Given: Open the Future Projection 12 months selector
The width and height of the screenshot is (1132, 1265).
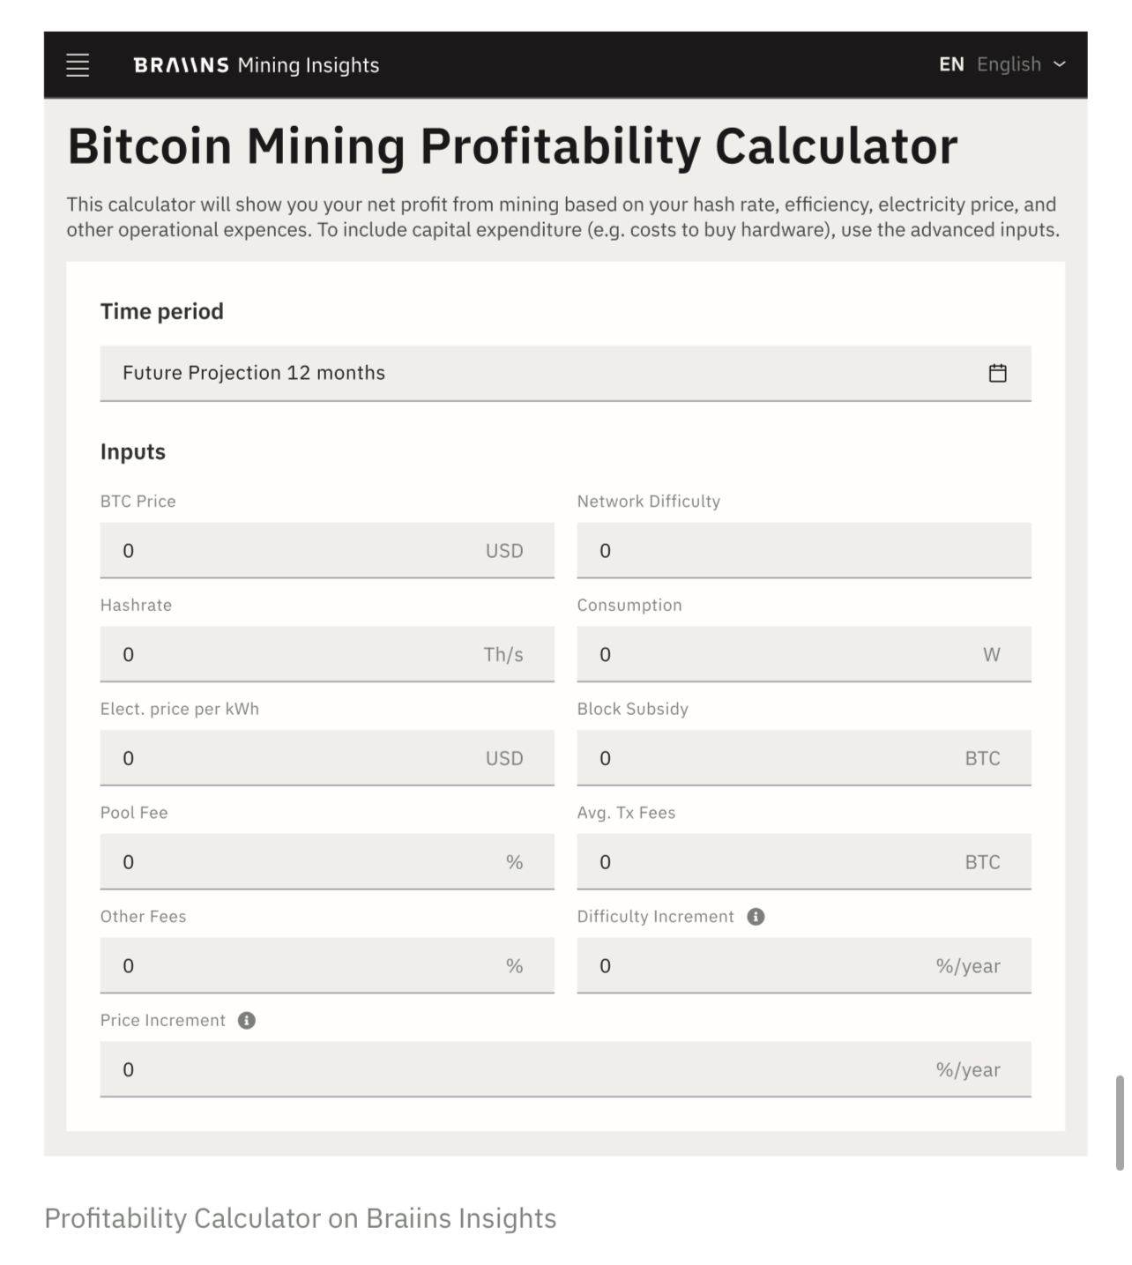Looking at the screenshot, I should click(547, 373).
